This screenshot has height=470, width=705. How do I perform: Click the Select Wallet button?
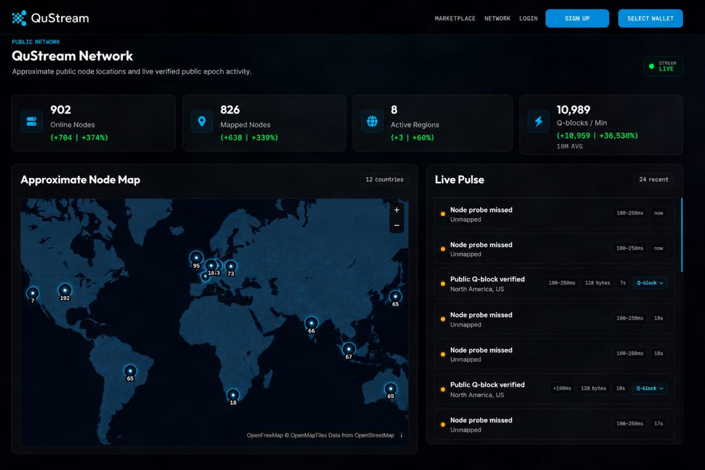tap(650, 18)
